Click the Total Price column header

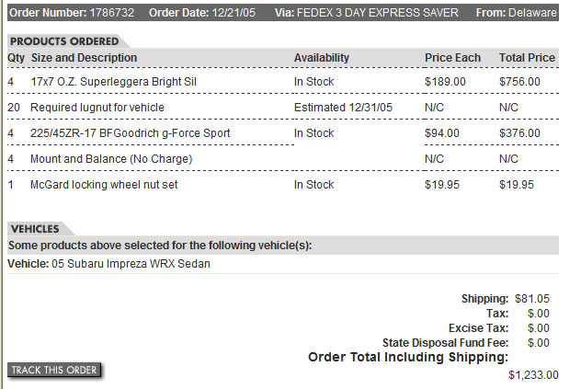click(x=527, y=58)
